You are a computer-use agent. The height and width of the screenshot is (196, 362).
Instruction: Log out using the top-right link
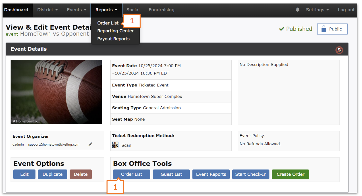[346, 10]
